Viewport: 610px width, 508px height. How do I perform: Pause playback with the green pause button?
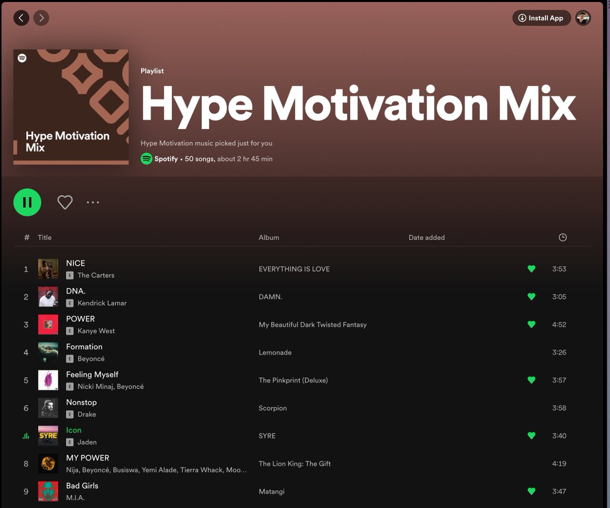27,202
